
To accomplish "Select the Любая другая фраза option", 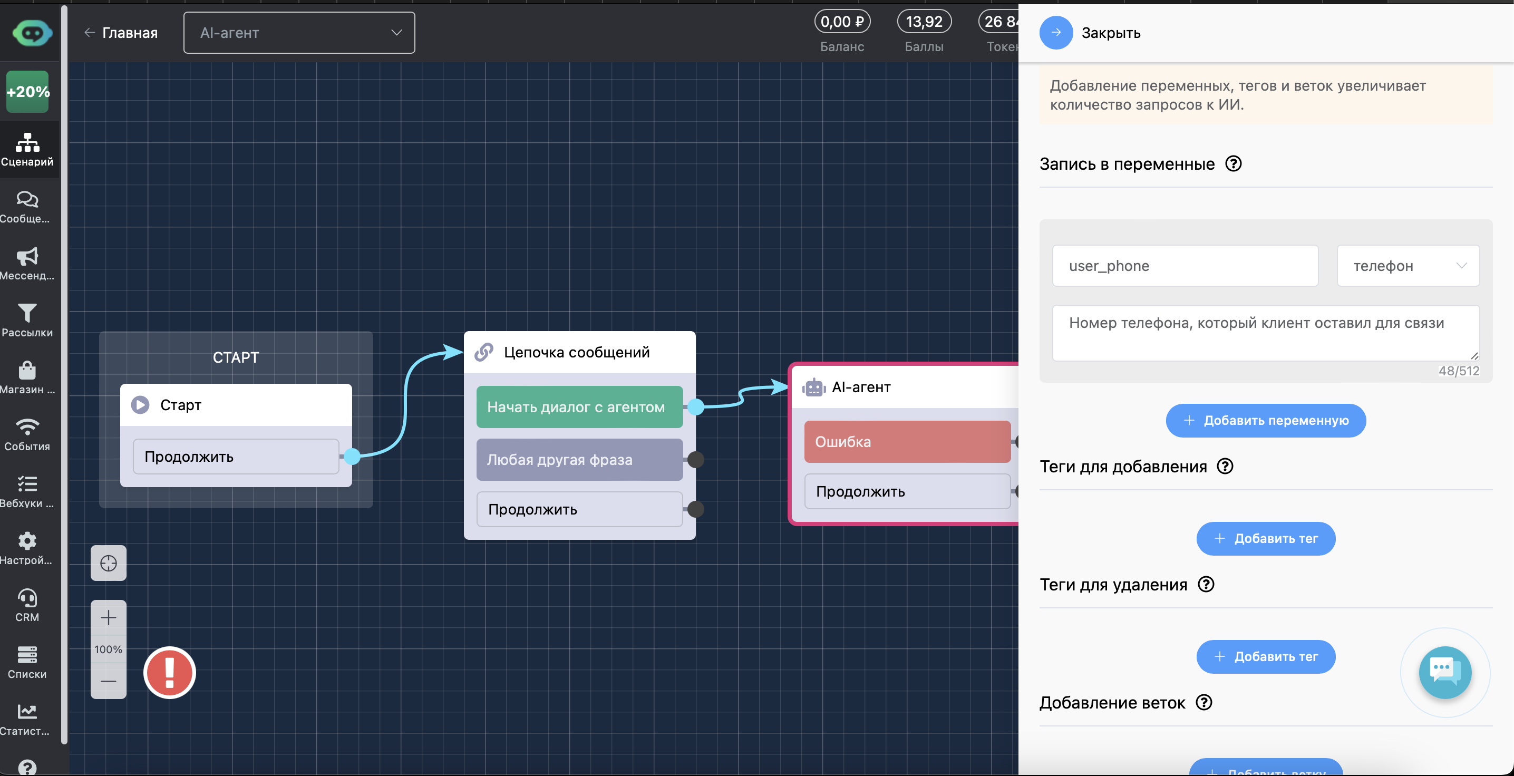I will pos(579,460).
